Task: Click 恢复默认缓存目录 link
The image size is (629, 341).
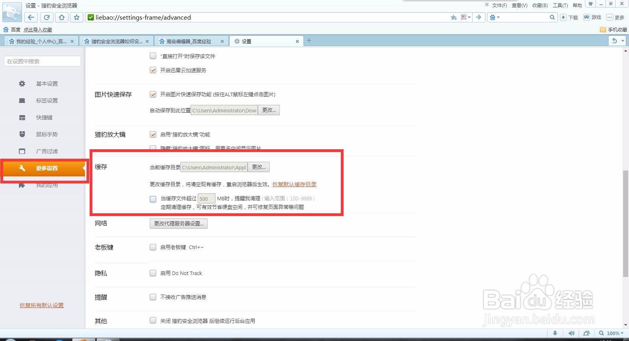Action: (294, 184)
